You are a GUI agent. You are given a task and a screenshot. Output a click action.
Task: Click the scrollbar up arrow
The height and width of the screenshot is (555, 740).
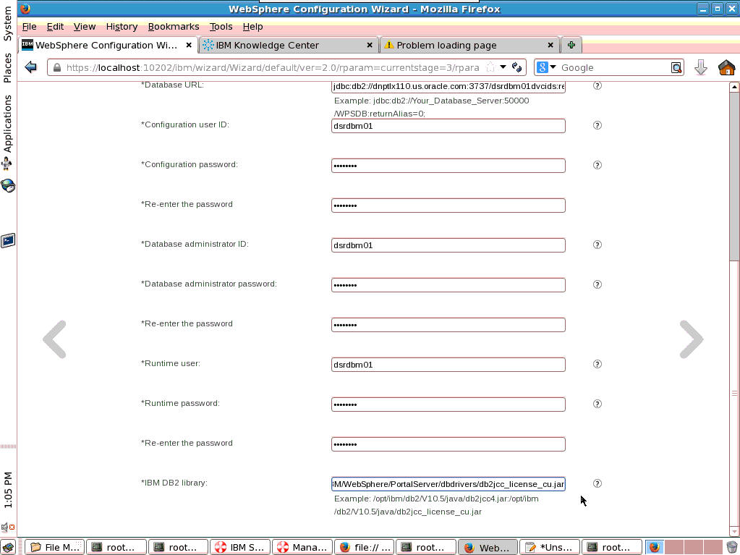coord(734,87)
